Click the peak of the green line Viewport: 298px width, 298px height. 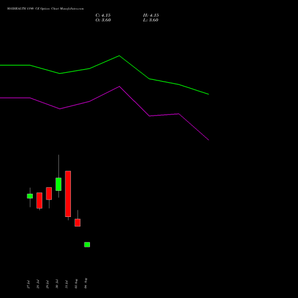coord(119,56)
